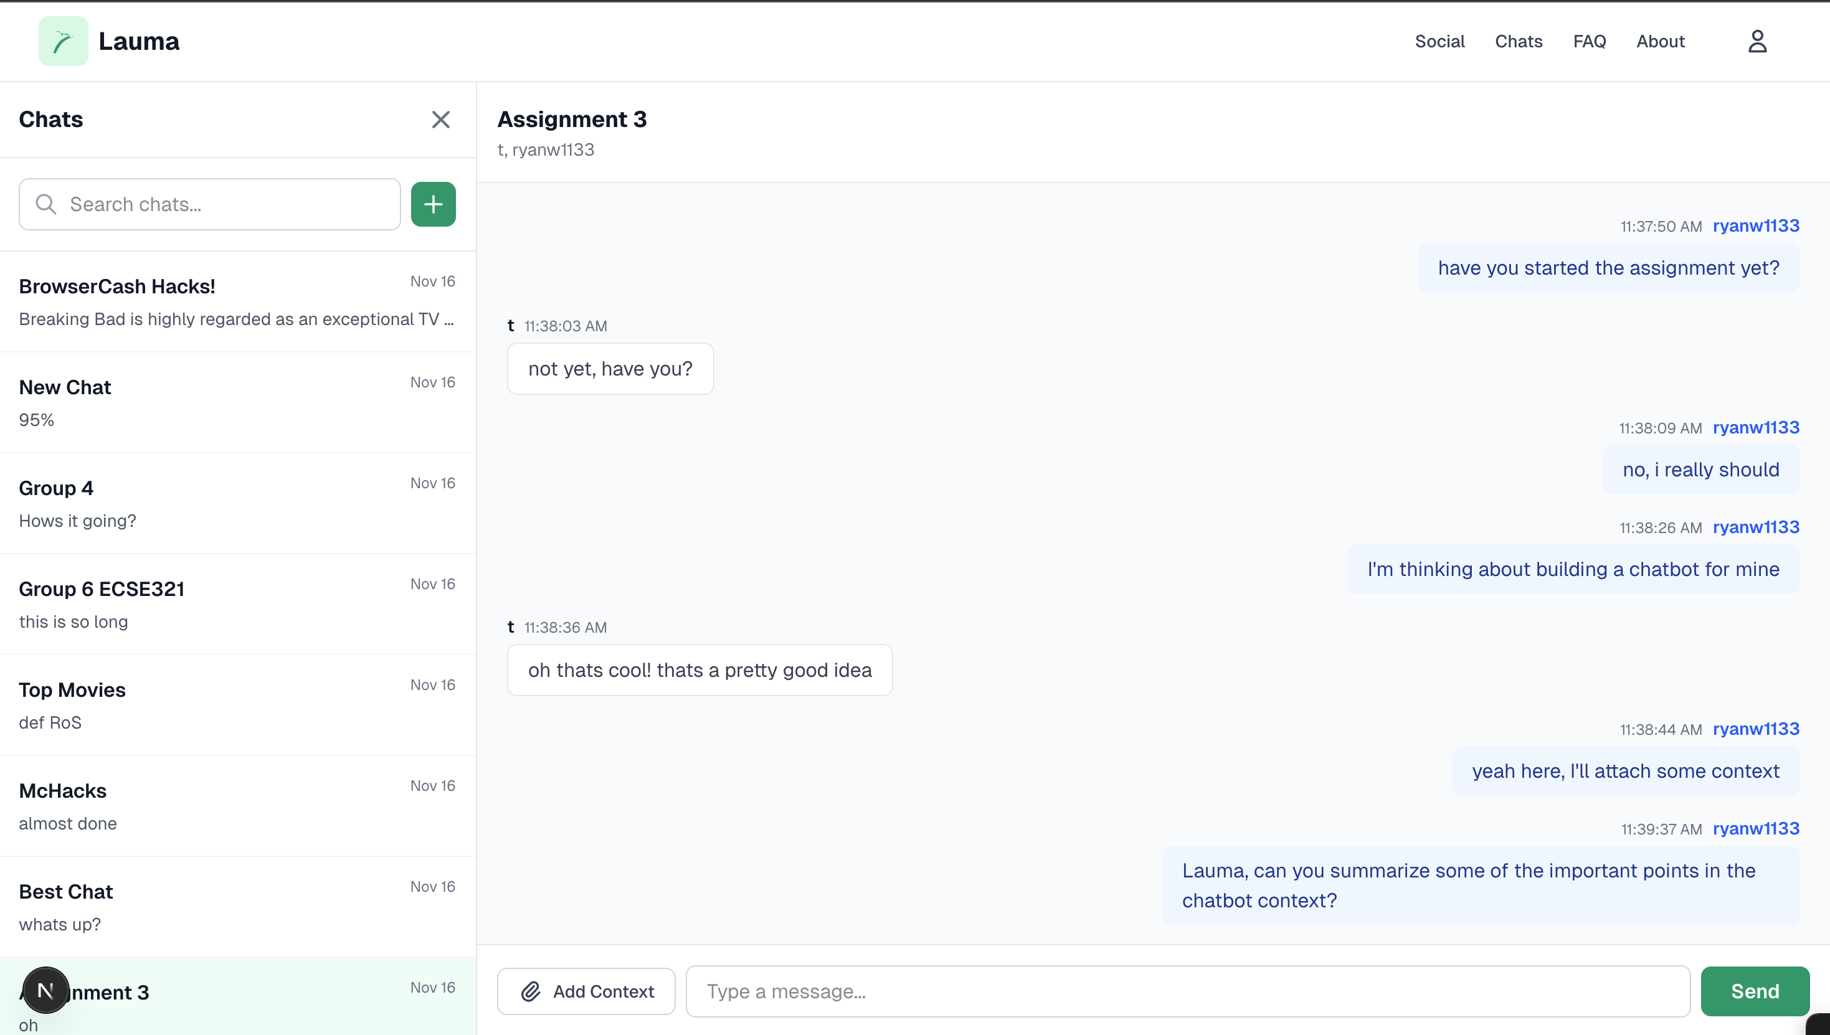The image size is (1830, 1035).
Task: Click the Type a message input
Action: click(x=1187, y=991)
